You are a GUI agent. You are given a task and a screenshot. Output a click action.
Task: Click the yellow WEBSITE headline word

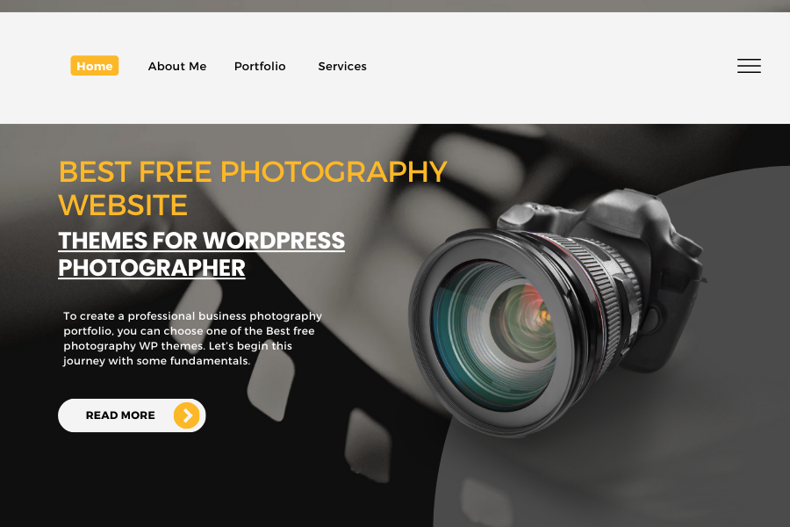123,205
